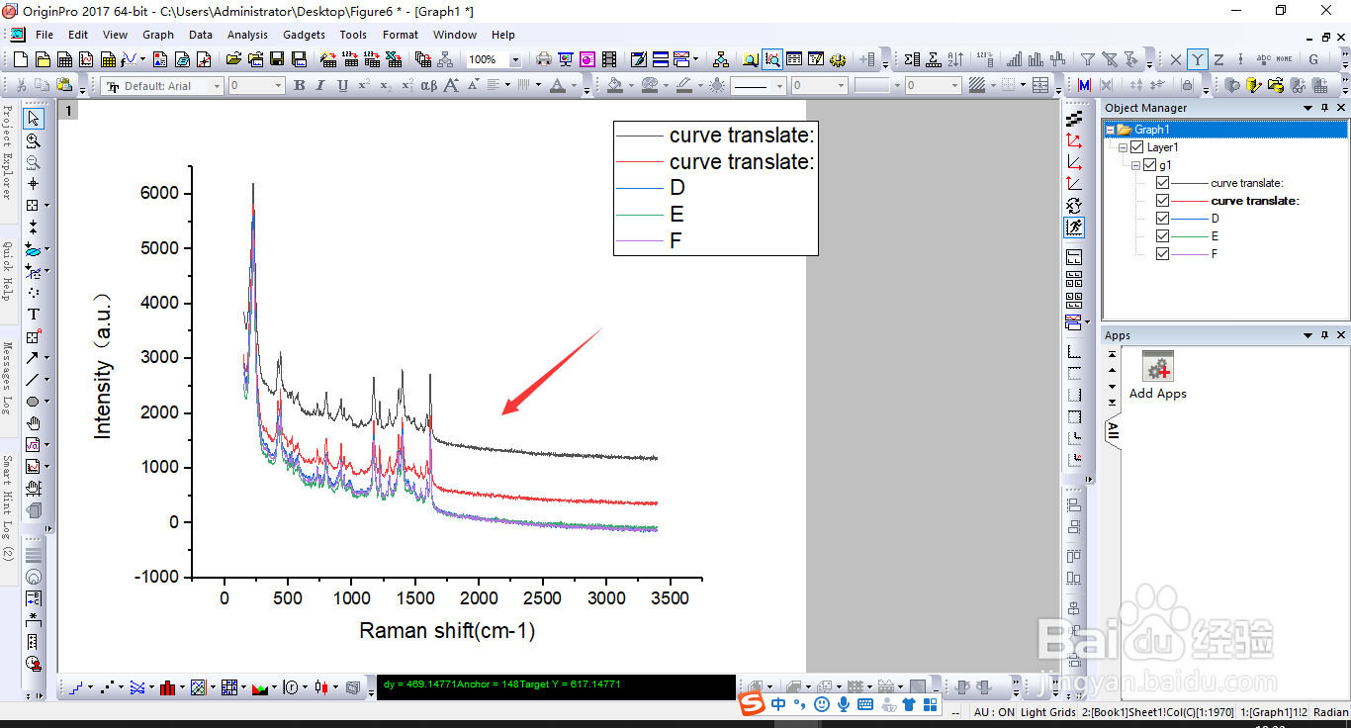Select the Zoom In tool
This screenshot has height=728, width=1351.
pos(34,140)
